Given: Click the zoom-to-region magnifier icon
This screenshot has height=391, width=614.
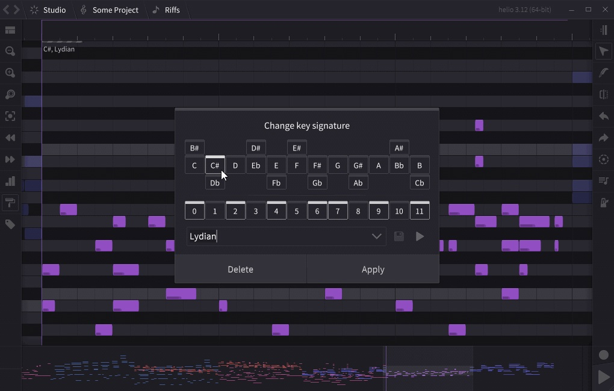Looking at the screenshot, I should pos(10,94).
